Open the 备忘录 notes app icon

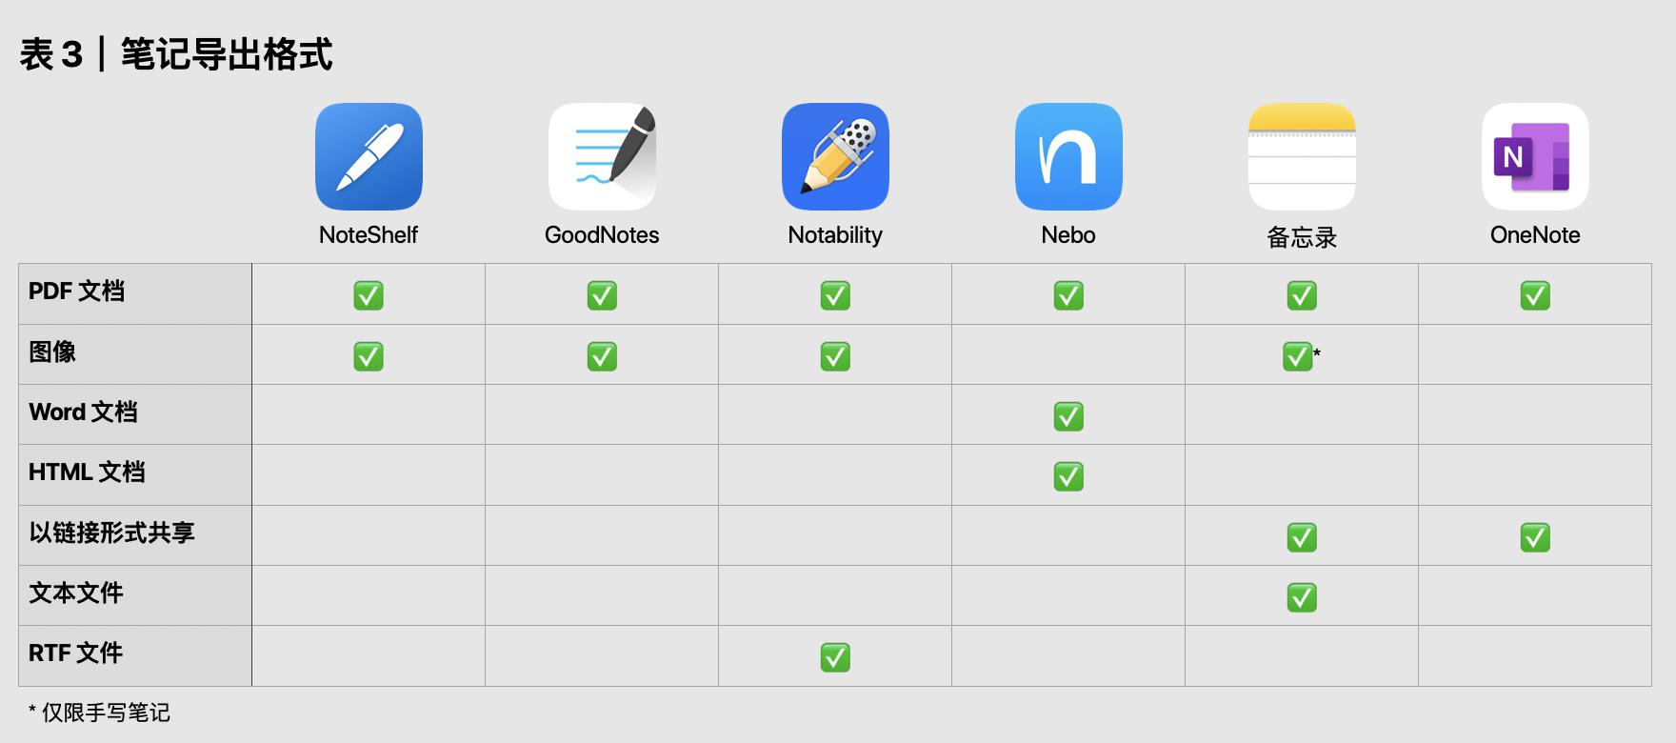(x=1302, y=157)
